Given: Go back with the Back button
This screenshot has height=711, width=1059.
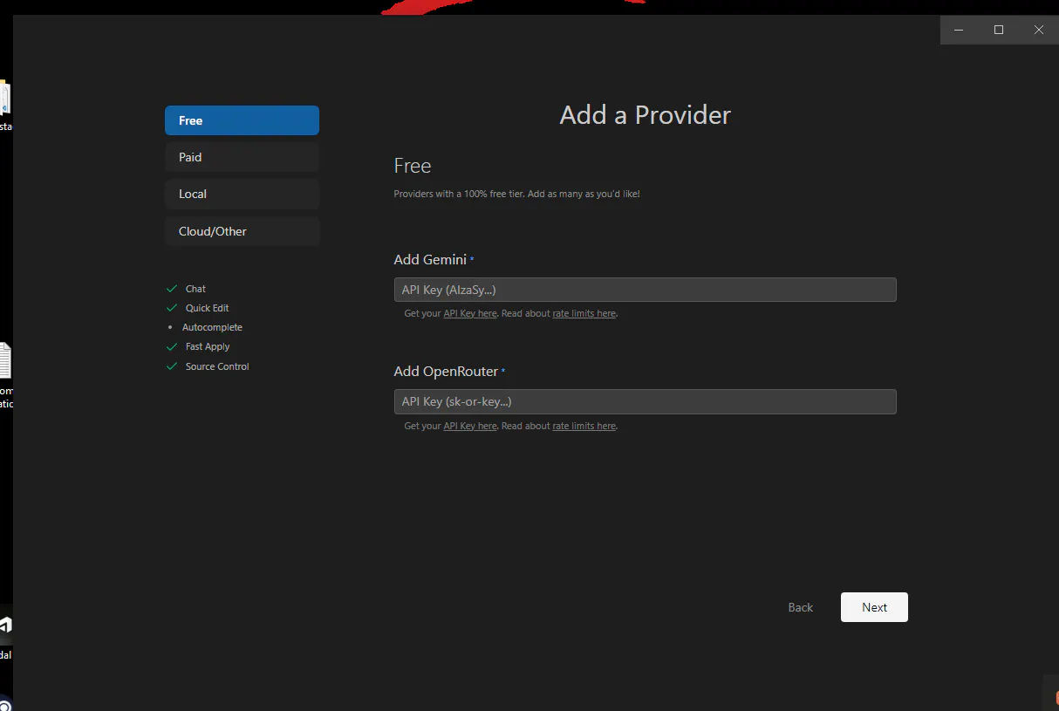Looking at the screenshot, I should (800, 607).
